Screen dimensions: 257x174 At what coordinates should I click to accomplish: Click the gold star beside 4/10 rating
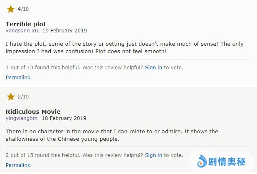(10, 9)
